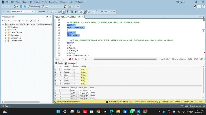The width and height of the screenshot is (206, 115).
Task: Expand the Management folder
Action: click(6, 38)
